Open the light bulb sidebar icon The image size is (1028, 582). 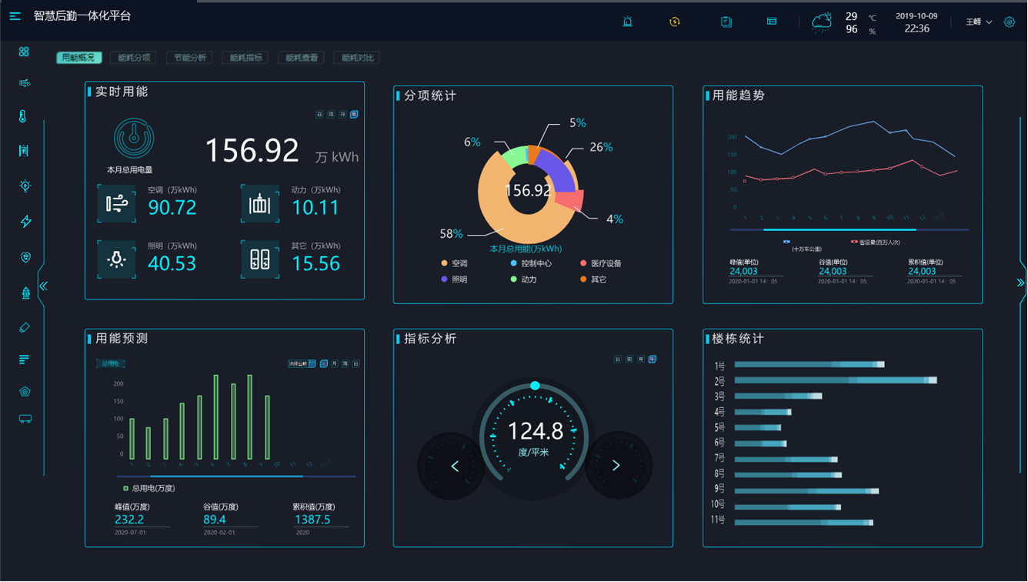tap(25, 186)
